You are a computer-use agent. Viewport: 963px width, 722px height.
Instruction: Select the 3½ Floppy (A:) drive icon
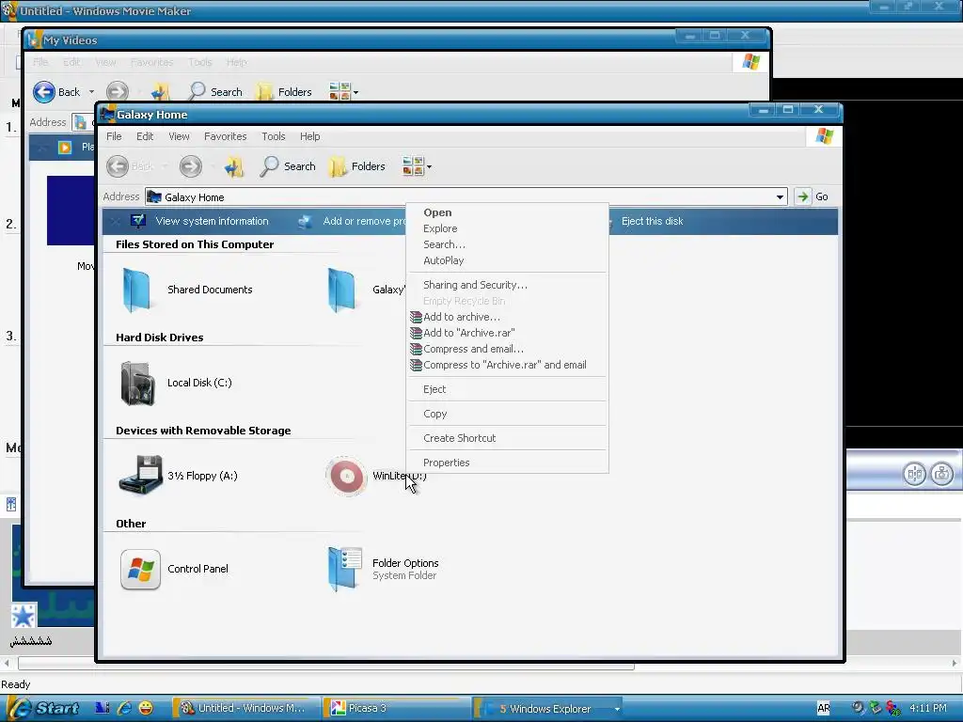140,475
